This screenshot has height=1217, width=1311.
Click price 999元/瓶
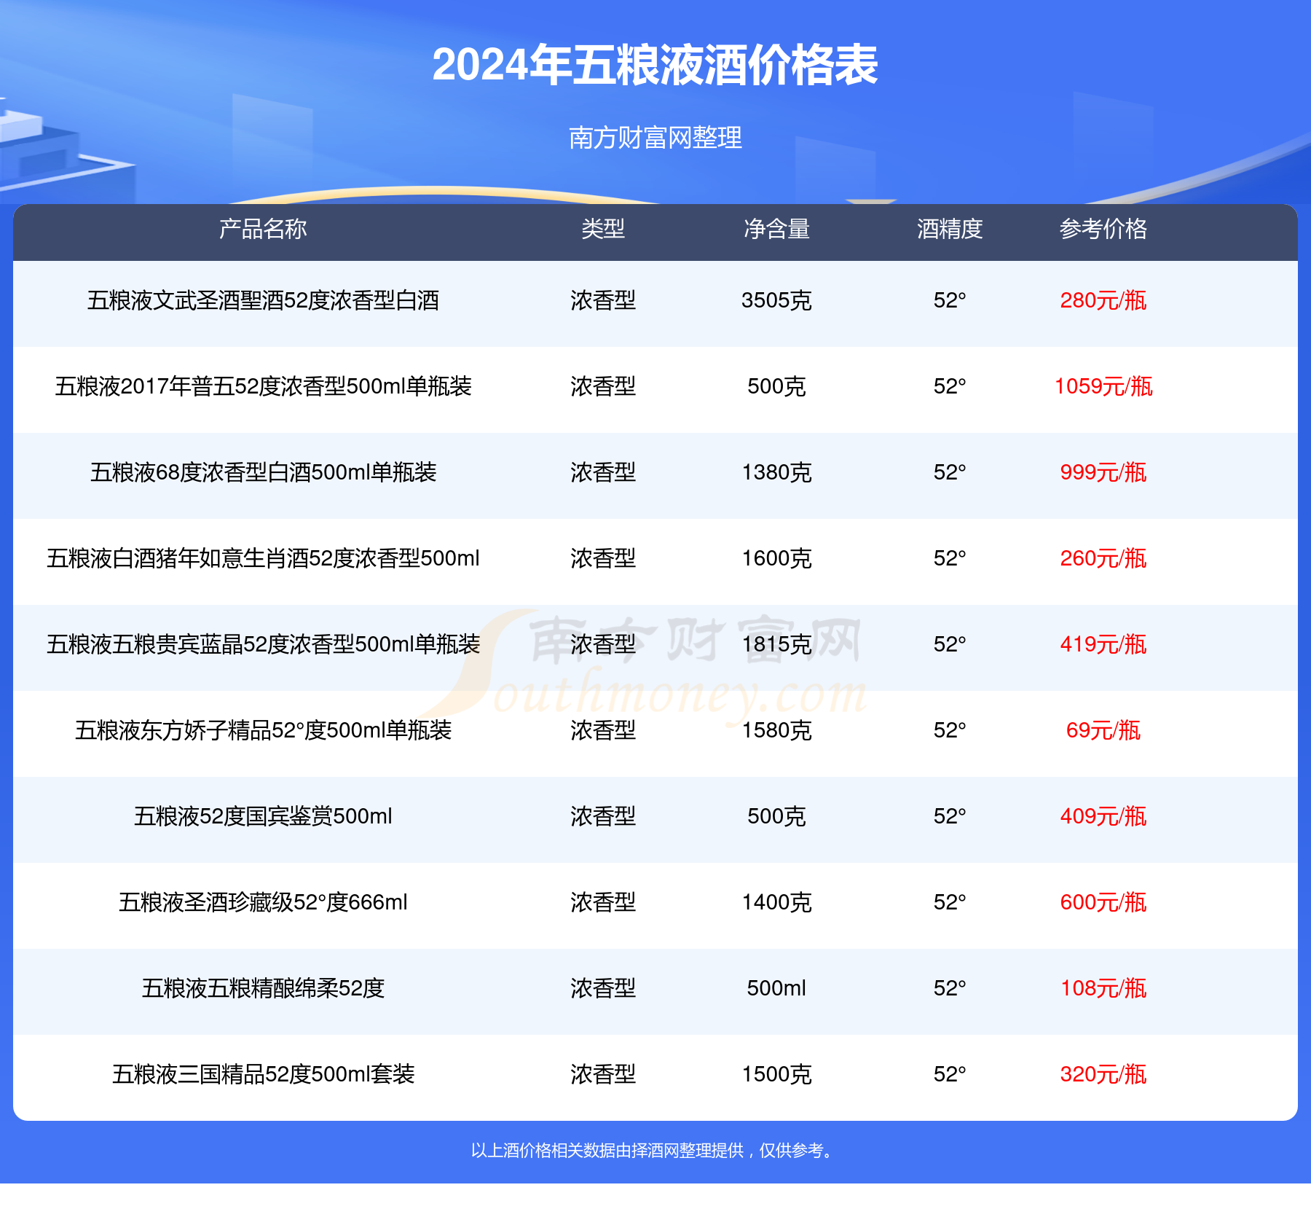[x=1103, y=472]
